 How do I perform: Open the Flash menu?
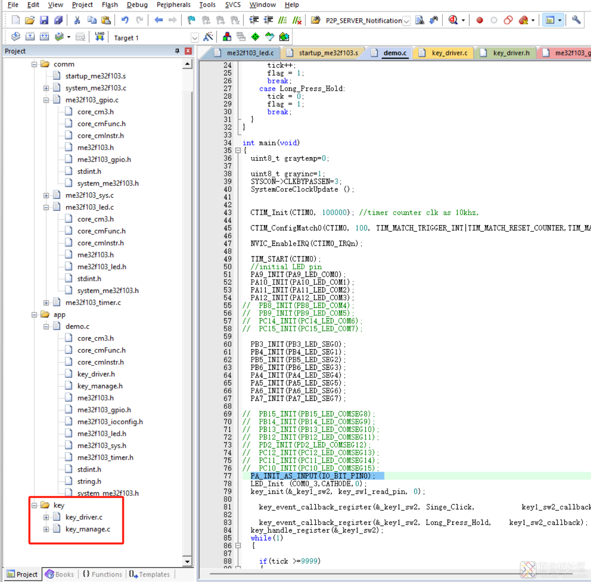pyautogui.click(x=110, y=5)
